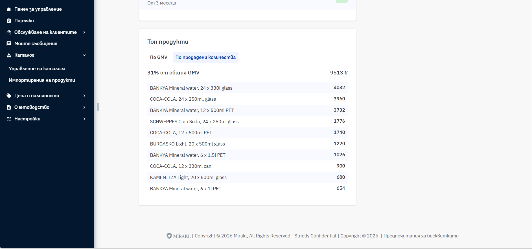Click row BANKYA Mineral water, 6 x 1.5l PET
Image resolution: width=532 pixels, height=249 pixels.
[247, 155]
